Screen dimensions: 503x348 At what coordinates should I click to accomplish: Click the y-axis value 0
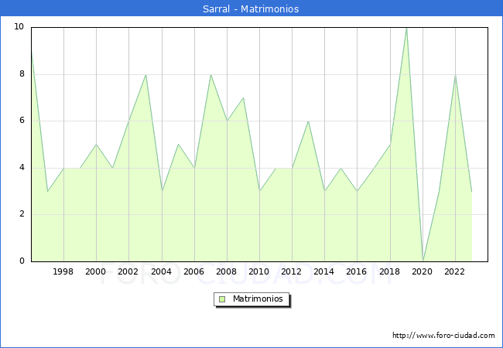click(x=22, y=261)
